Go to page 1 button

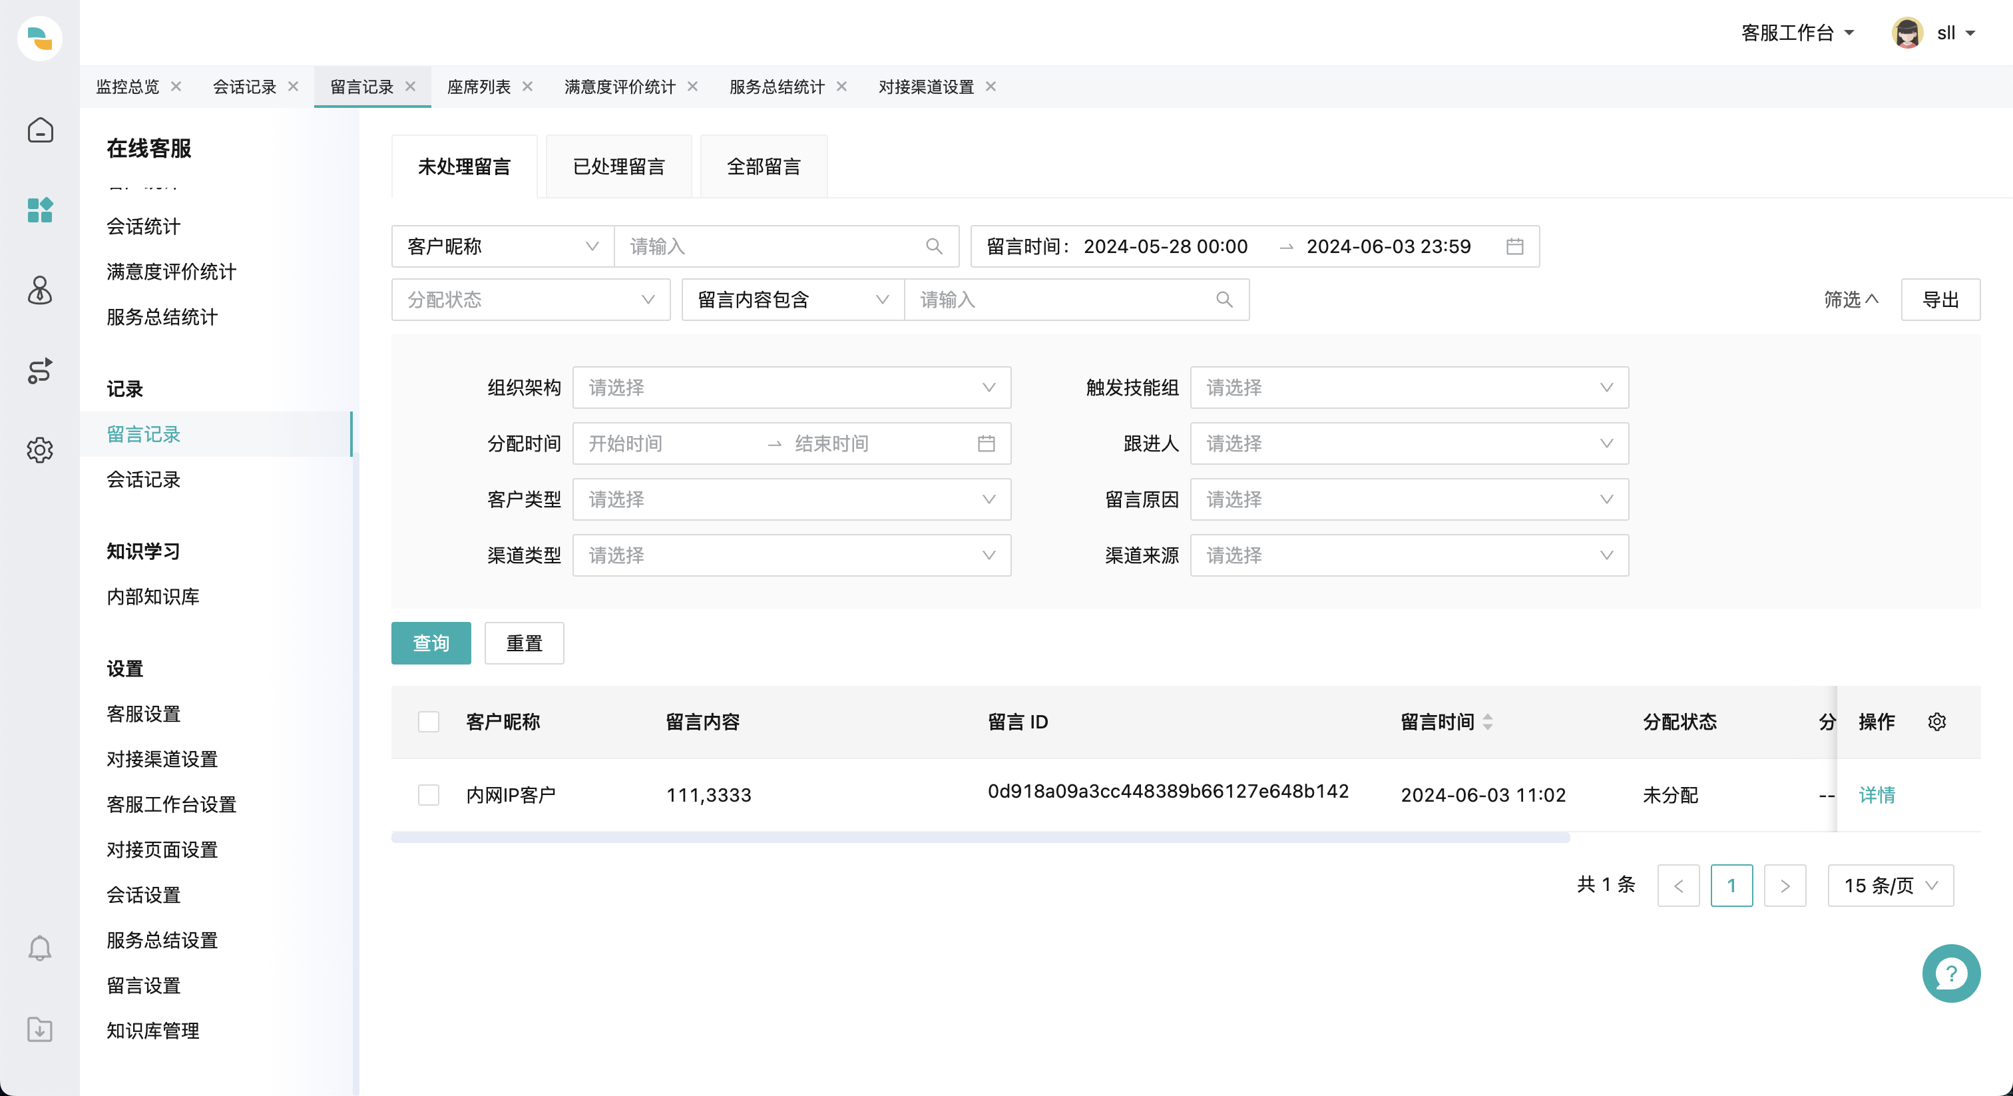tap(1731, 886)
